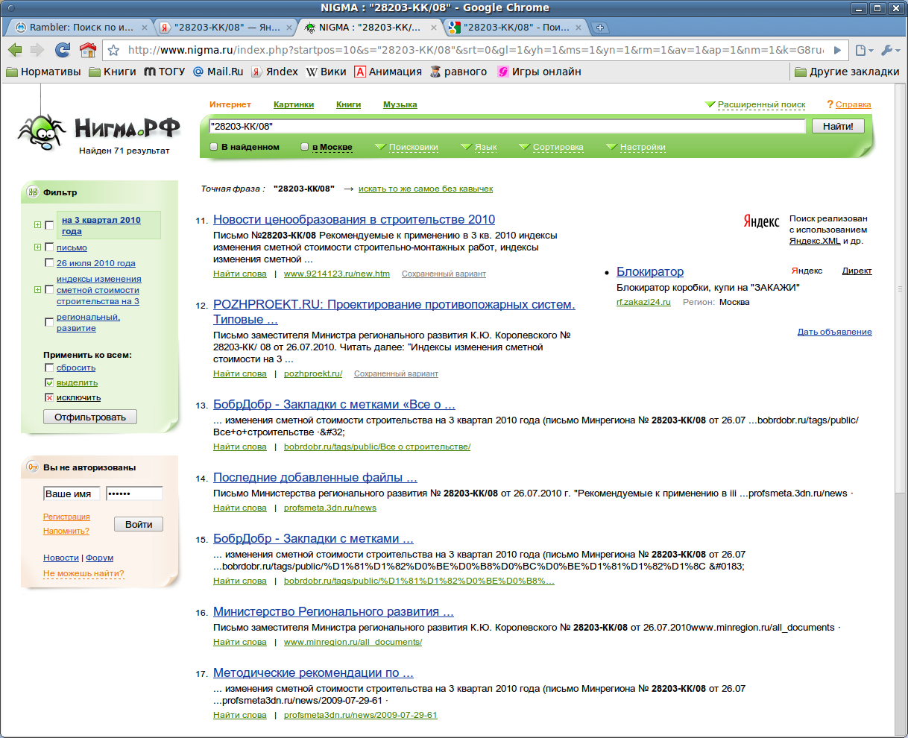Open the Поисковики dropdown
This screenshot has width=908, height=738.
pyautogui.click(x=406, y=147)
